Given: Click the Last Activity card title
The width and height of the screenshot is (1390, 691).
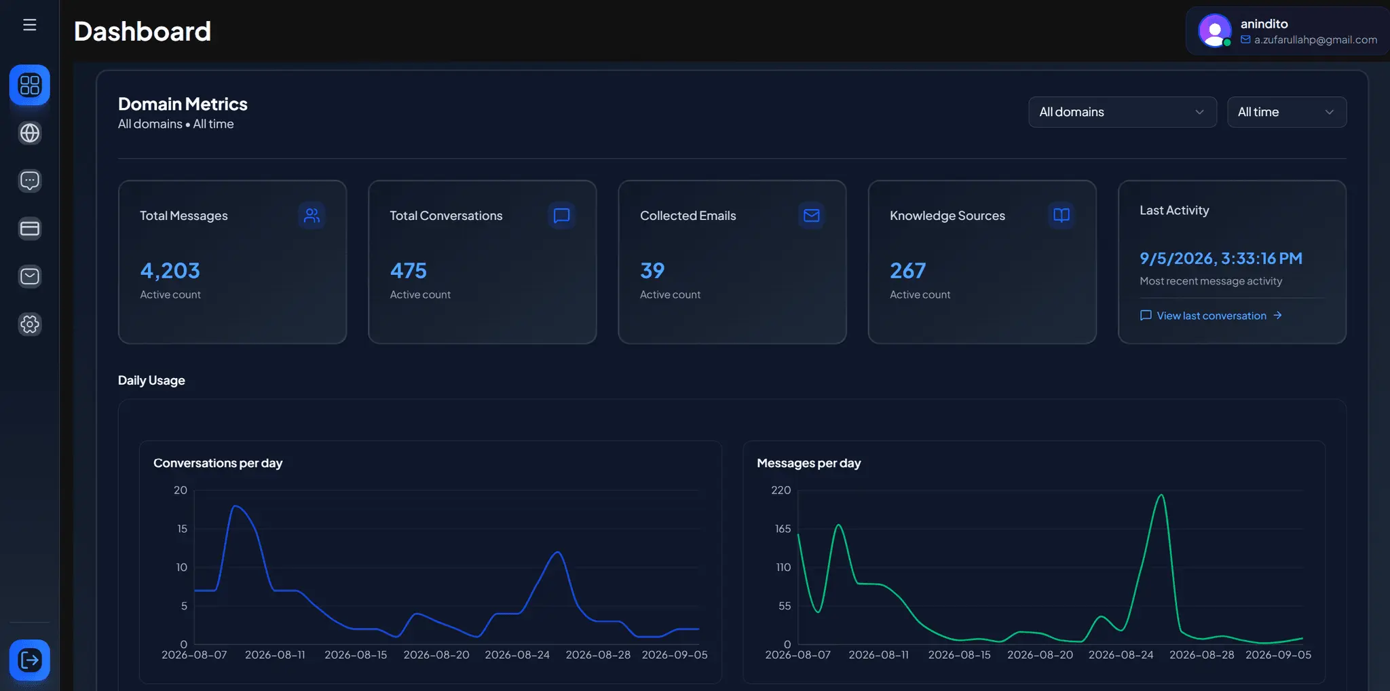Looking at the screenshot, I should pyautogui.click(x=1174, y=210).
